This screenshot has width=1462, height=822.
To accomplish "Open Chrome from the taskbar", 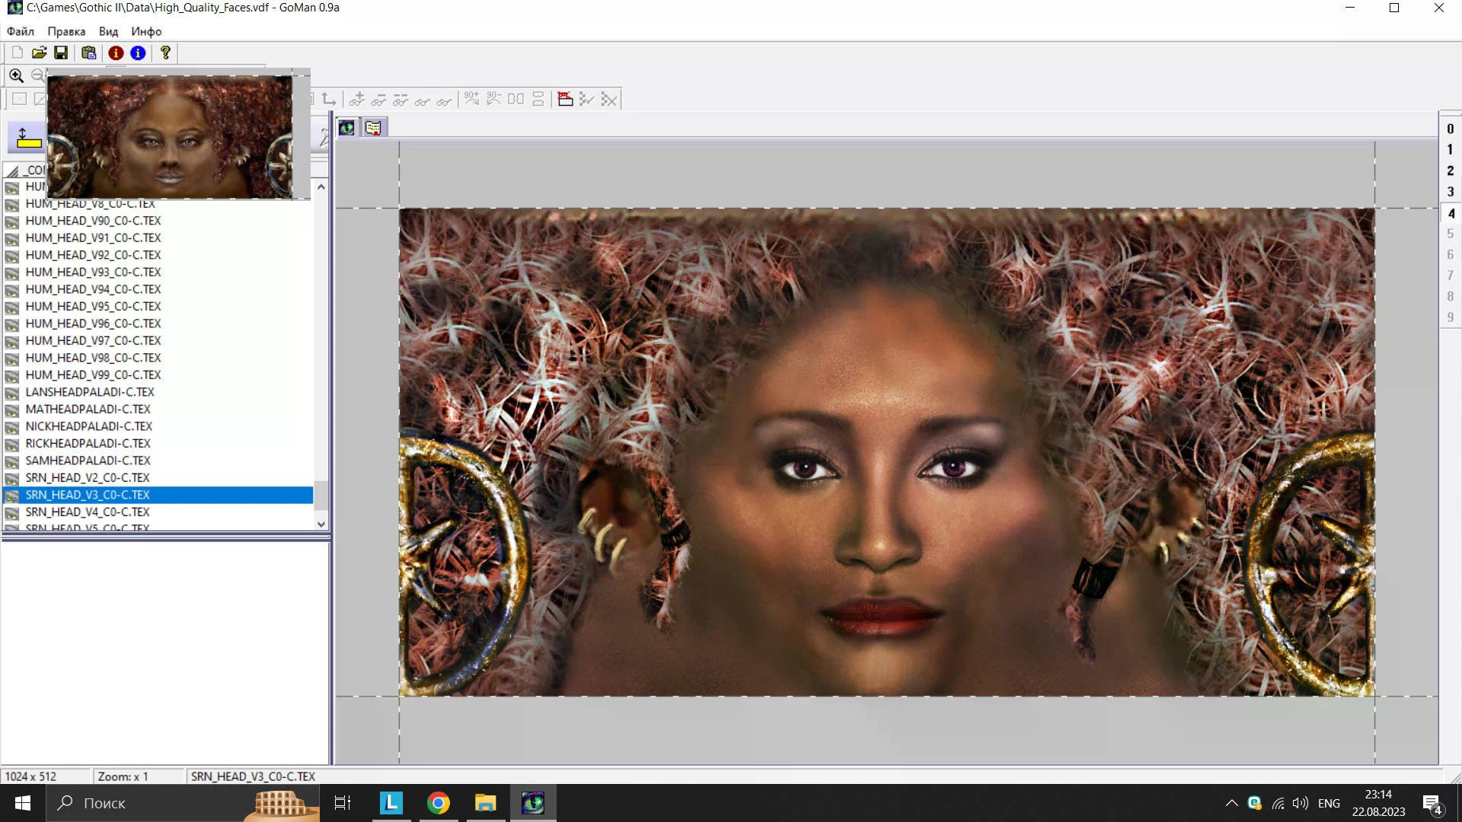I will point(438,803).
